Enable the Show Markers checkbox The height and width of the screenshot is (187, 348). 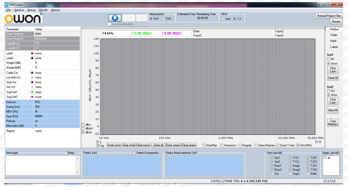click(256, 145)
